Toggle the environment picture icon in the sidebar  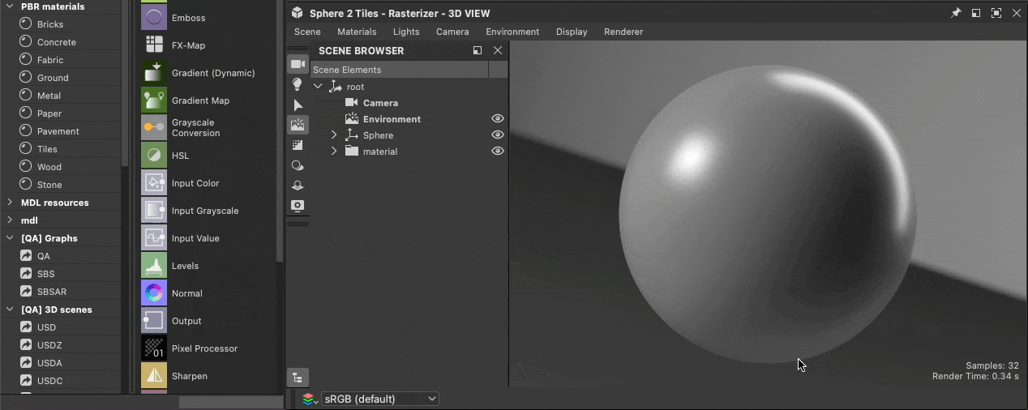pos(298,125)
